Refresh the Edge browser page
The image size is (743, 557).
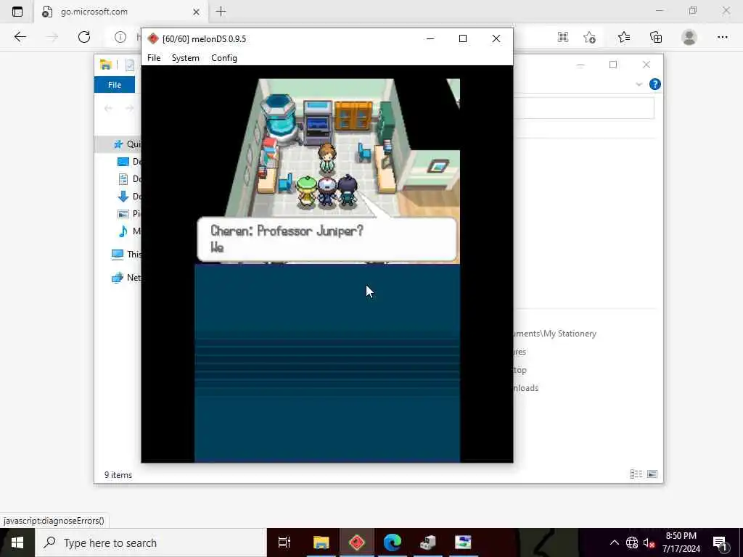pyautogui.click(x=84, y=37)
